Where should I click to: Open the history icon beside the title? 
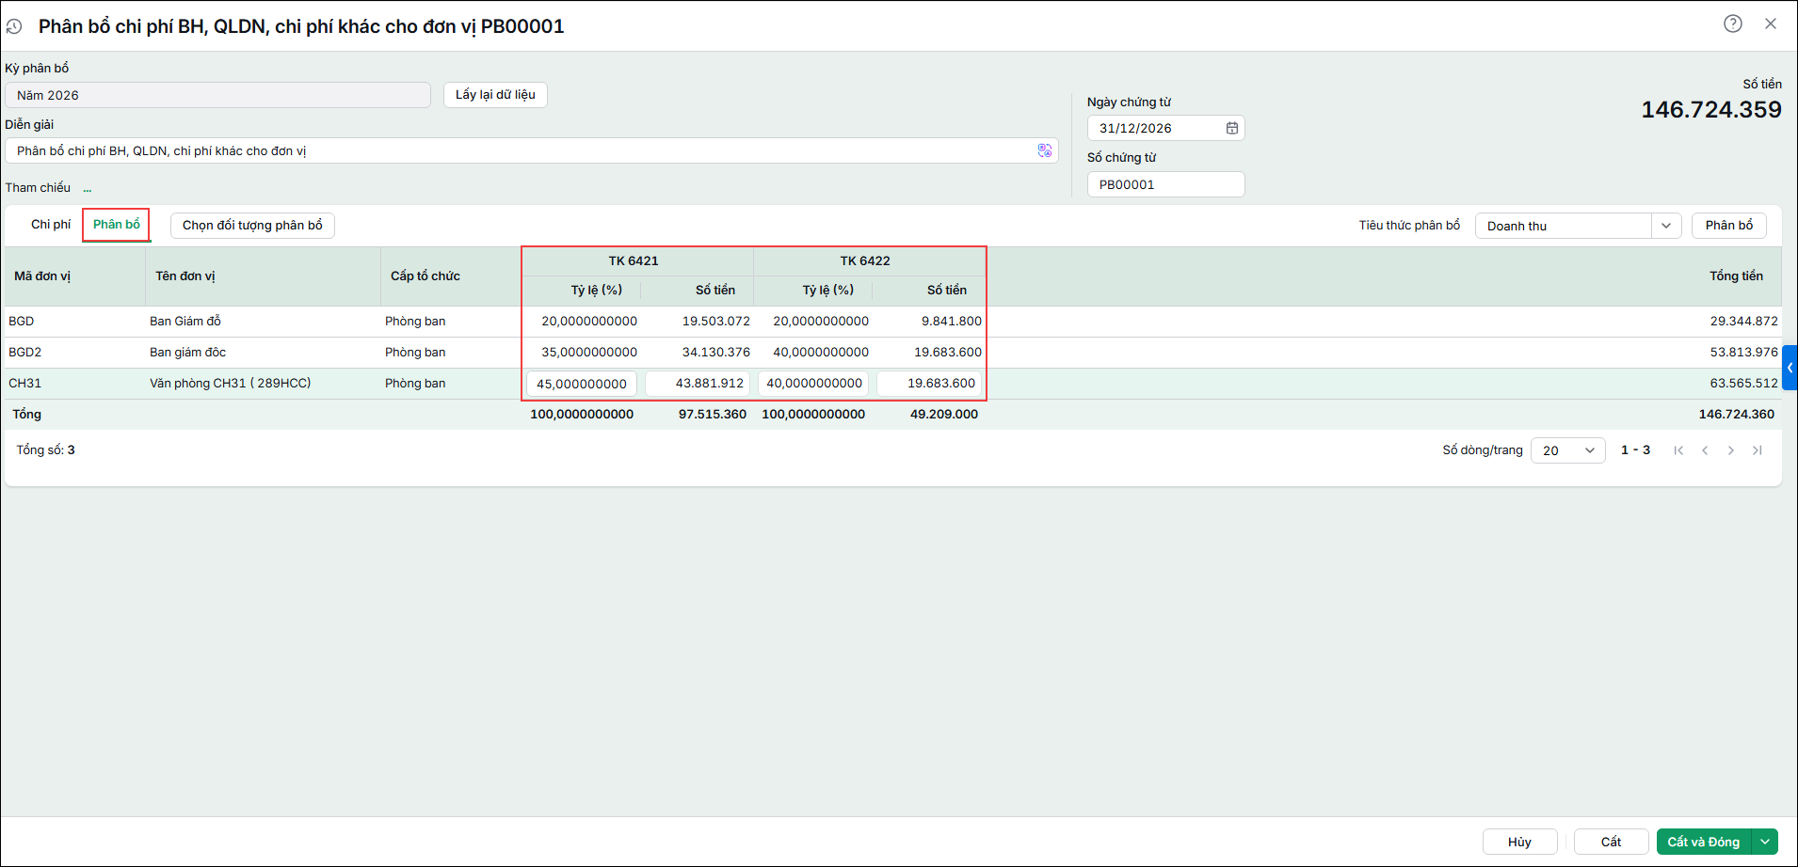tap(14, 26)
